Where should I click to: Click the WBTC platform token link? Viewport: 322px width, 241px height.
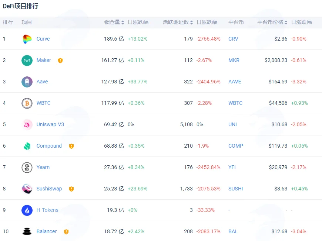pos(235,103)
